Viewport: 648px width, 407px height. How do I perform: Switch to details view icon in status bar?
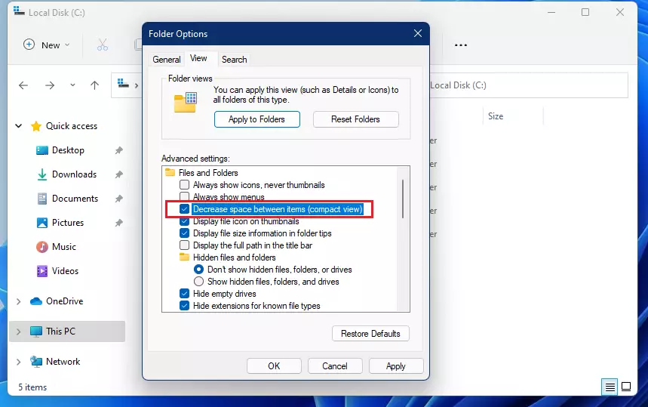(610, 387)
